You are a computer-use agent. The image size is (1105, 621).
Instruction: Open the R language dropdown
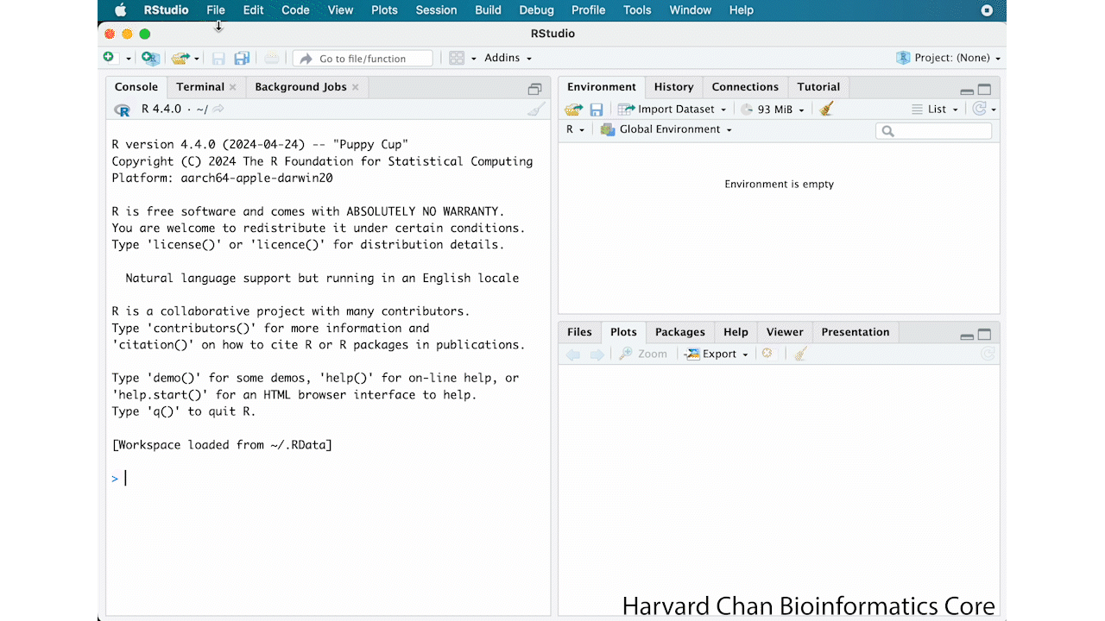(575, 129)
